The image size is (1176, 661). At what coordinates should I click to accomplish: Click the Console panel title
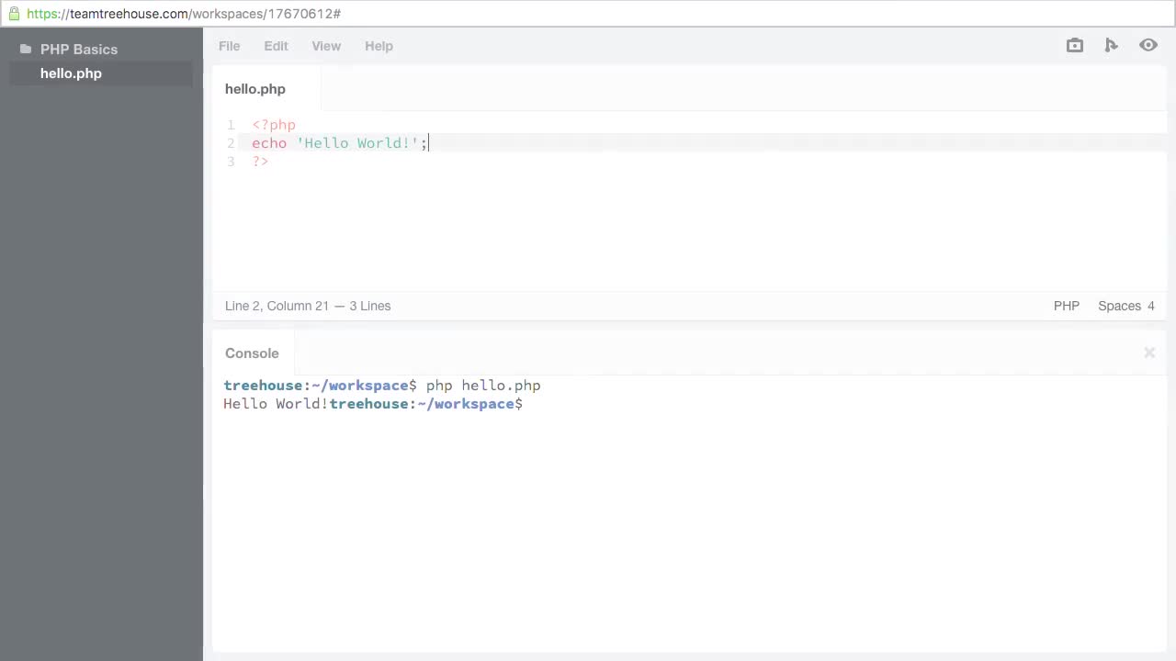[252, 353]
